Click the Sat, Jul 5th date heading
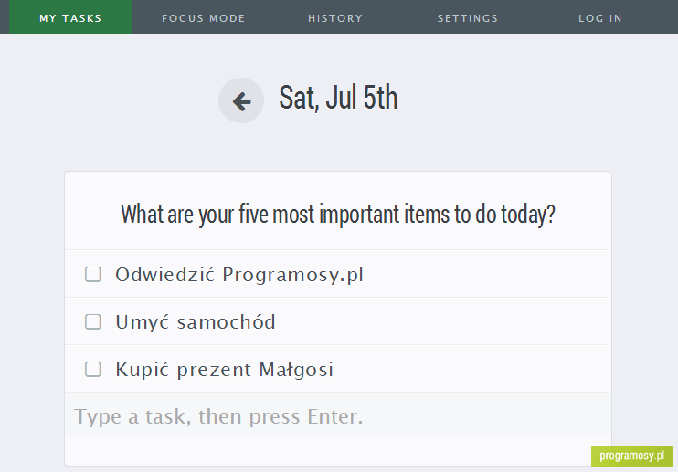The width and height of the screenshot is (678, 472). tap(338, 98)
